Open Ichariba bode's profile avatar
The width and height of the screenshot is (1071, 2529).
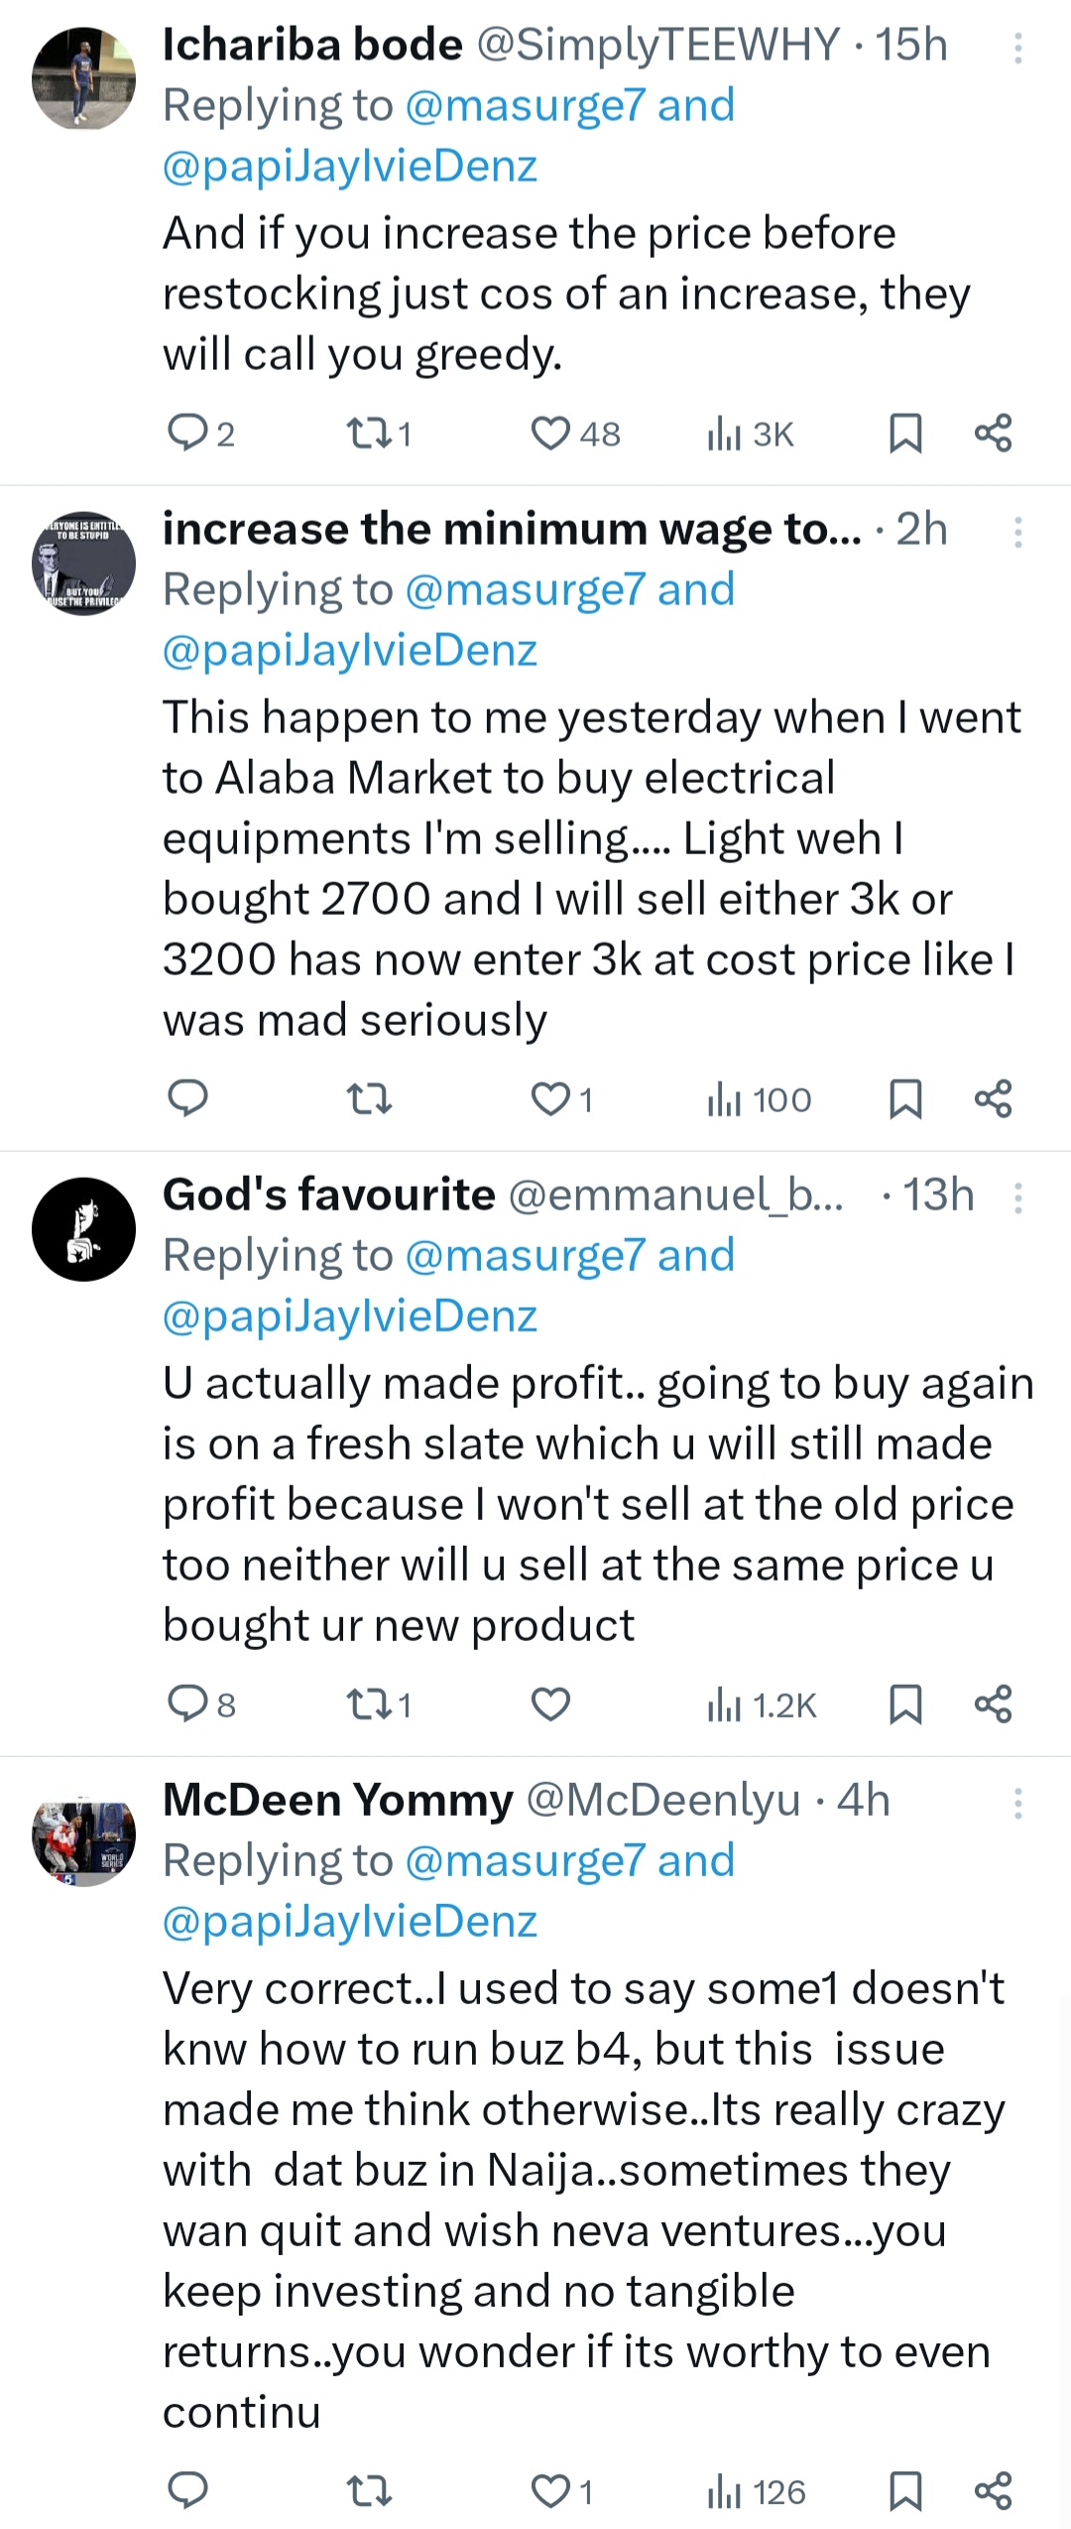[83, 79]
